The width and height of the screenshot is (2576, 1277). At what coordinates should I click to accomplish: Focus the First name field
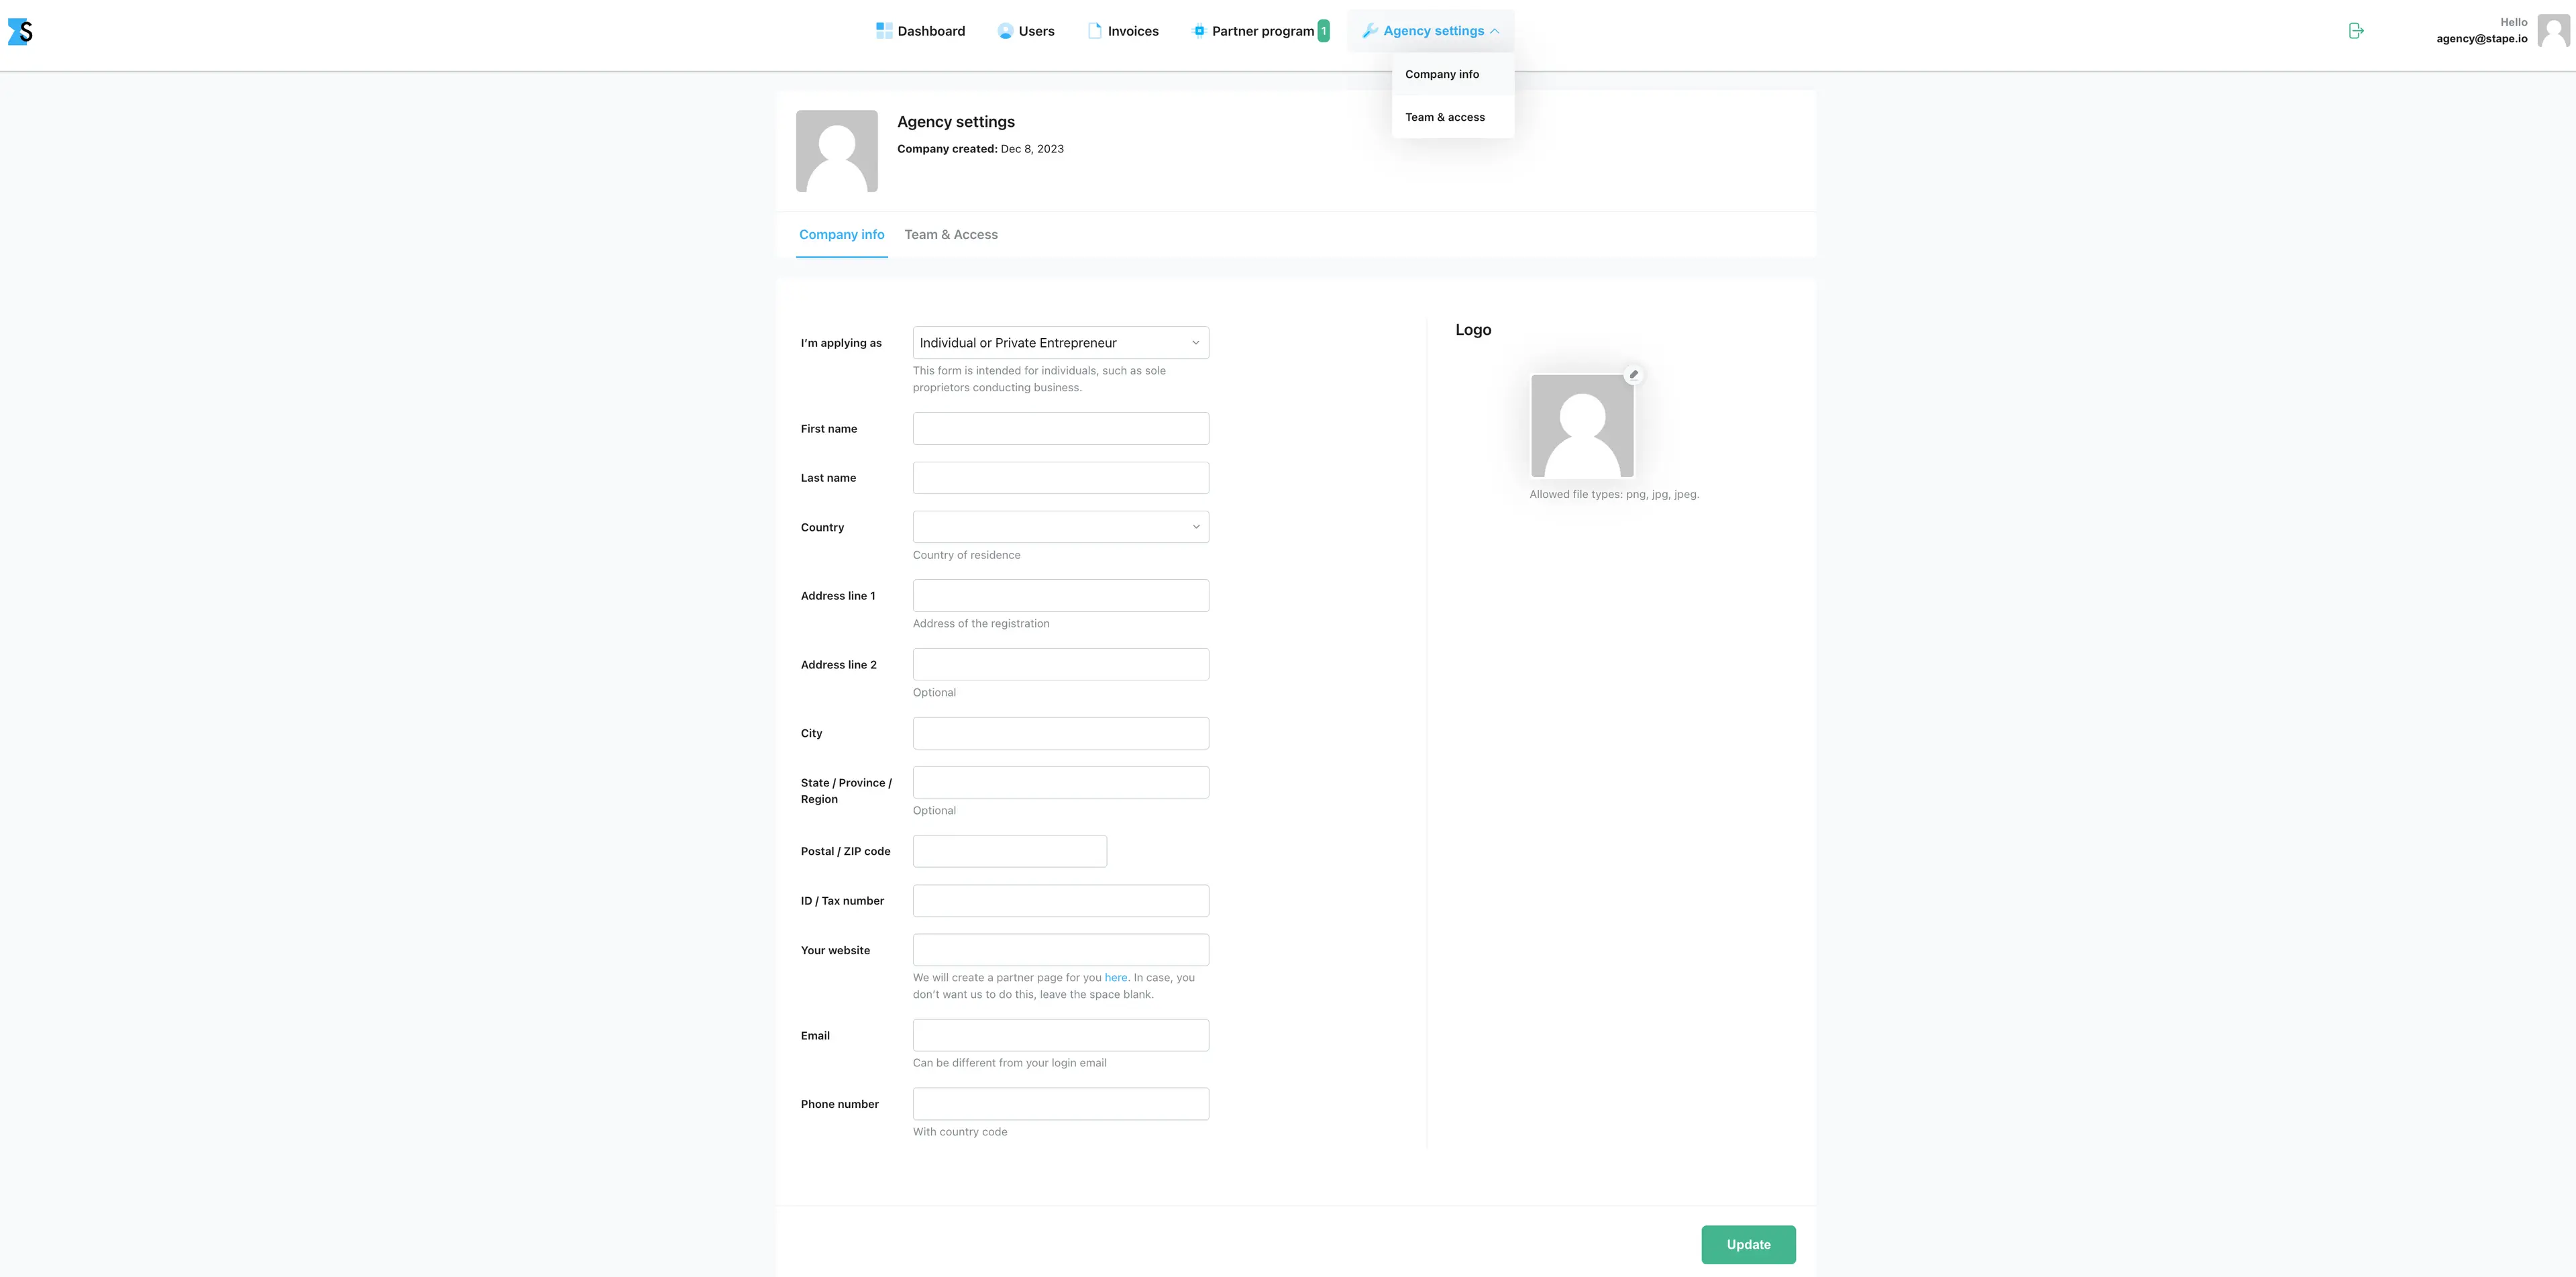point(1061,429)
